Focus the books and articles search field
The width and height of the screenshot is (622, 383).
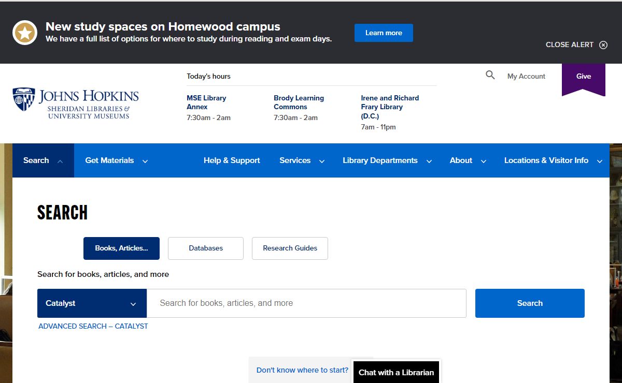tap(306, 303)
